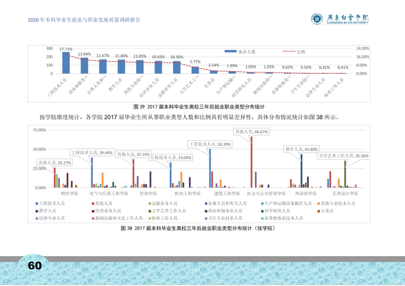
Task: Click the 图 38 chart caption
Action: tap(198, 228)
